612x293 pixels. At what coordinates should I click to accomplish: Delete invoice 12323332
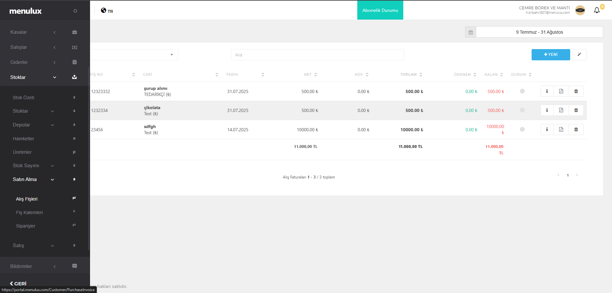point(576,91)
